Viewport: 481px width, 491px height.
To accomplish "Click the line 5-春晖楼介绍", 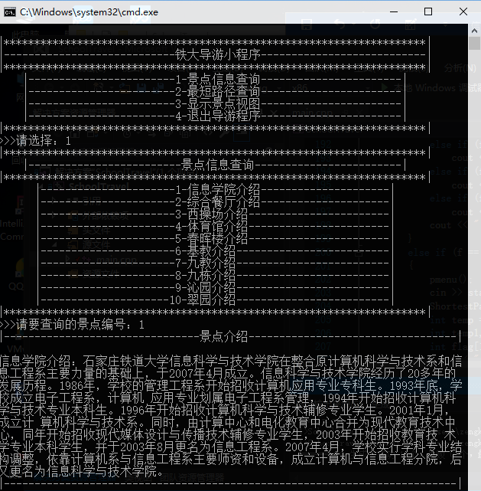I will [x=212, y=239].
